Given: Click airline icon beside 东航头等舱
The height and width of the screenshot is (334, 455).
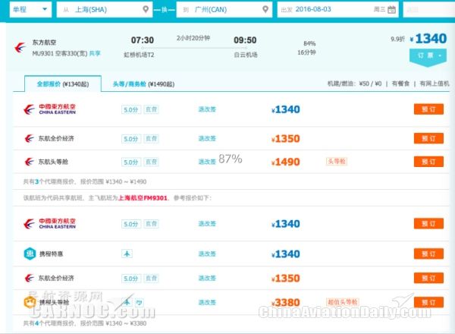Looking at the screenshot, I should (29, 162).
